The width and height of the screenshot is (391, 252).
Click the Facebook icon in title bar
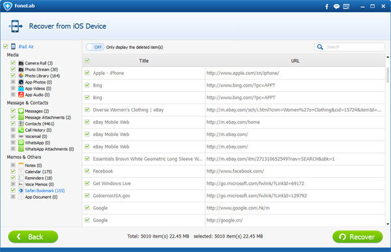(x=326, y=7)
